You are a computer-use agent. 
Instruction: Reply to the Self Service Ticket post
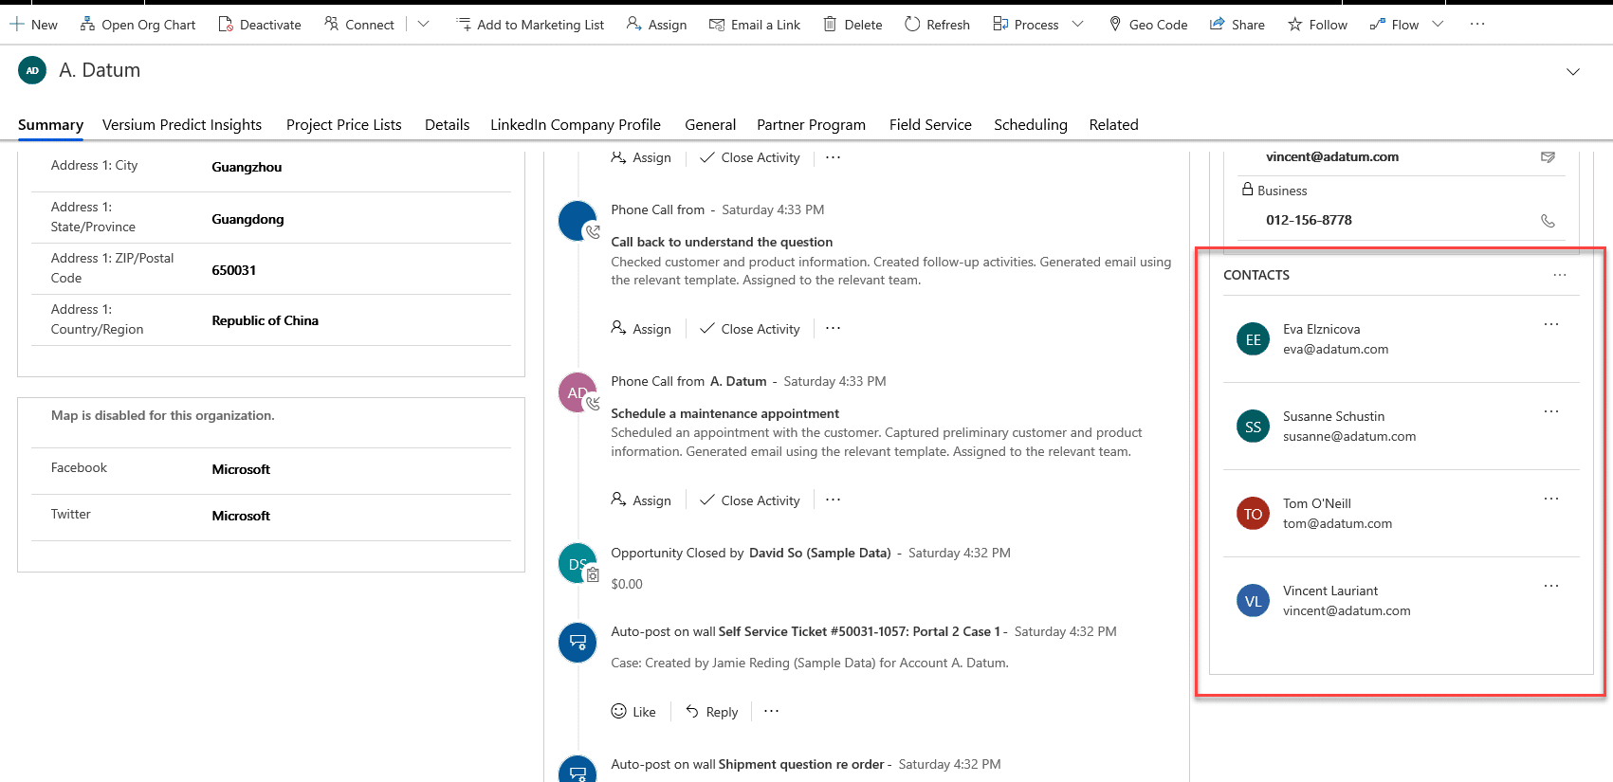tap(712, 712)
